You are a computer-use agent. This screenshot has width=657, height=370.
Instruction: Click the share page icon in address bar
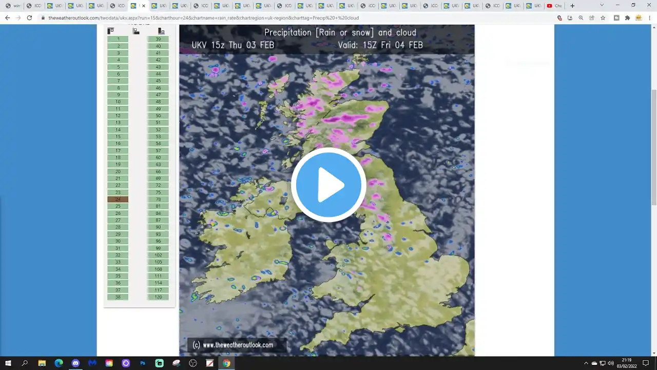click(x=592, y=17)
